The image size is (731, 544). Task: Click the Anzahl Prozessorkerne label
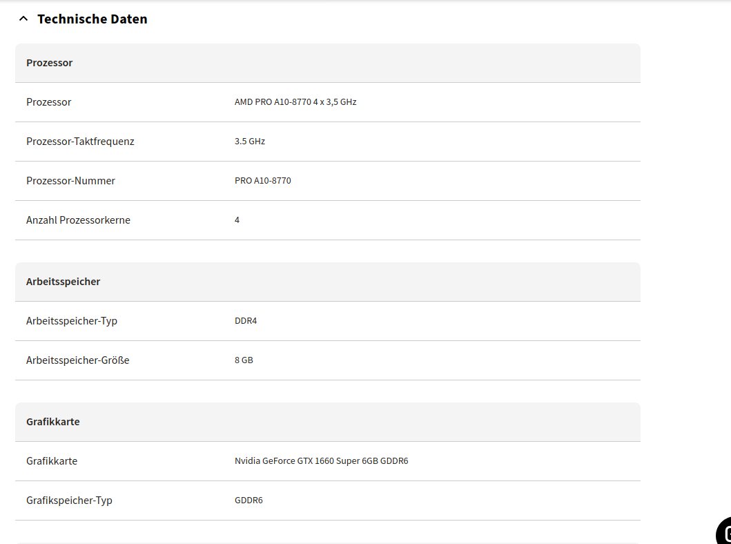pos(78,220)
